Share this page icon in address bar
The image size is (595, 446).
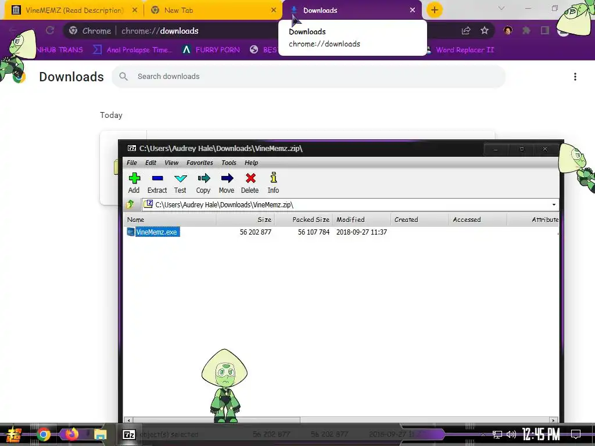(x=466, y=31)
